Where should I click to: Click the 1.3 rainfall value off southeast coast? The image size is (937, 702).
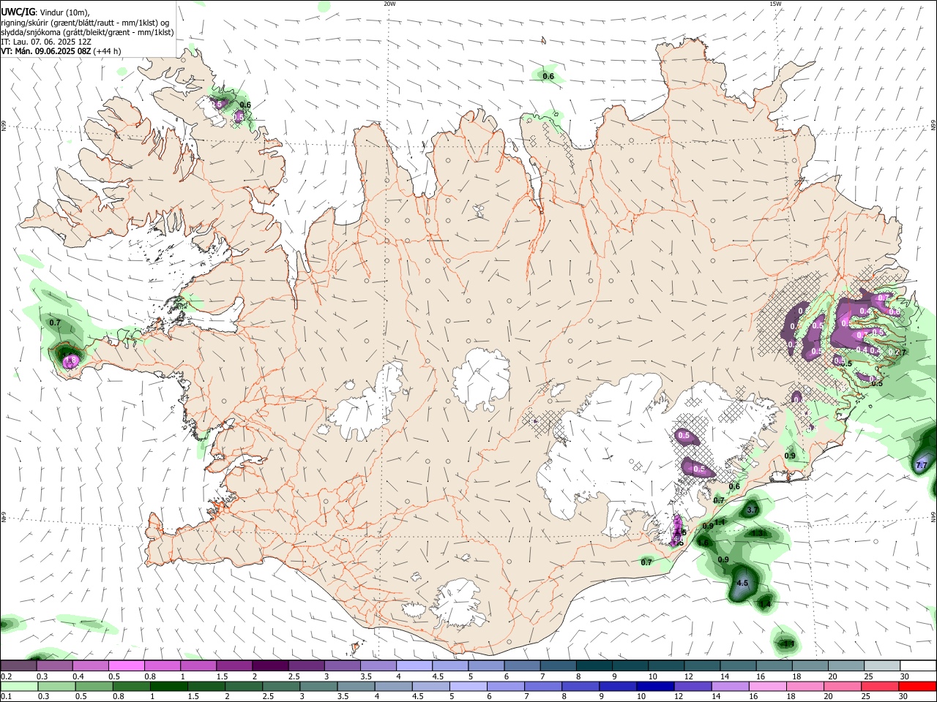(x=758, y=533)
